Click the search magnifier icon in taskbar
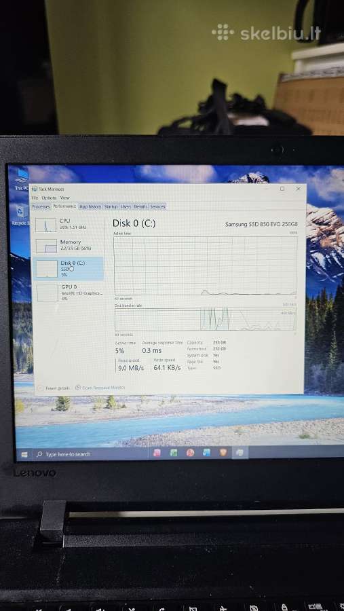The height and width of the screenshot is (611, 344). pos(39,454)
